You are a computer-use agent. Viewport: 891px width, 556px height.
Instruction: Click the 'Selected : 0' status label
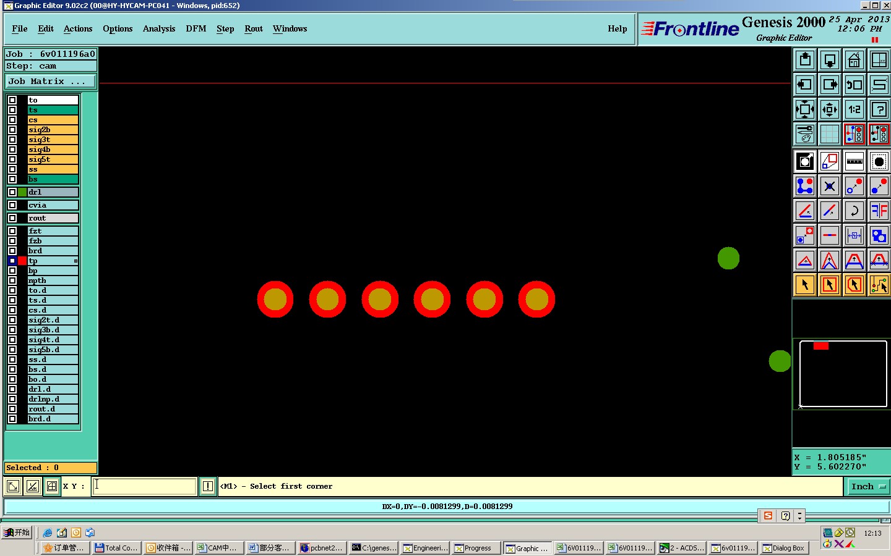click(x=51, y=468)
